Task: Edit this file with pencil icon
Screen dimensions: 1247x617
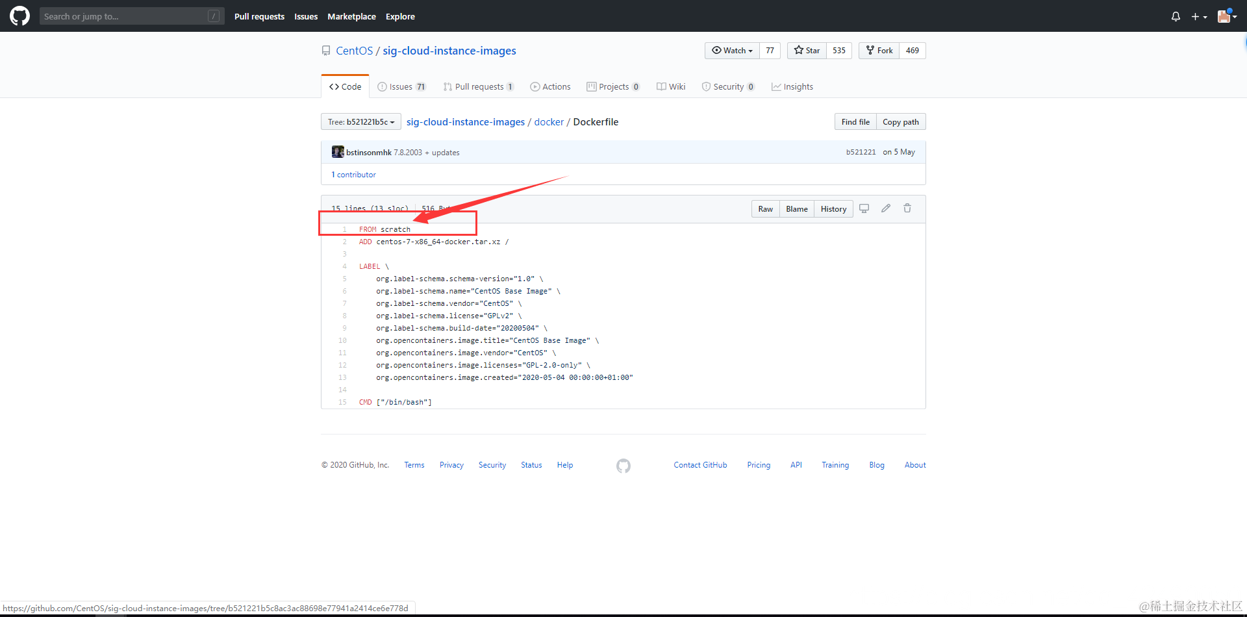Action: (x=886, y=208)
